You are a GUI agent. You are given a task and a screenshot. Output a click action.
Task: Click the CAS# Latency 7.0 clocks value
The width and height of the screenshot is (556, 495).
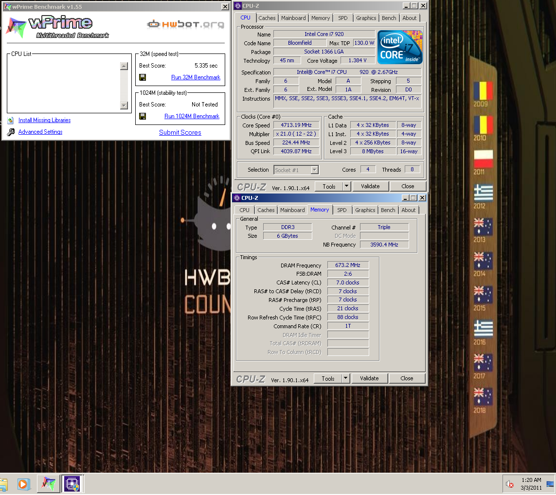click(348, 283)
